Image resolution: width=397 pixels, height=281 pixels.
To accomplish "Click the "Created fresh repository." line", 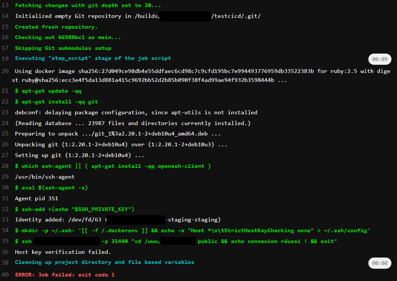I will [x=56, y=27].
